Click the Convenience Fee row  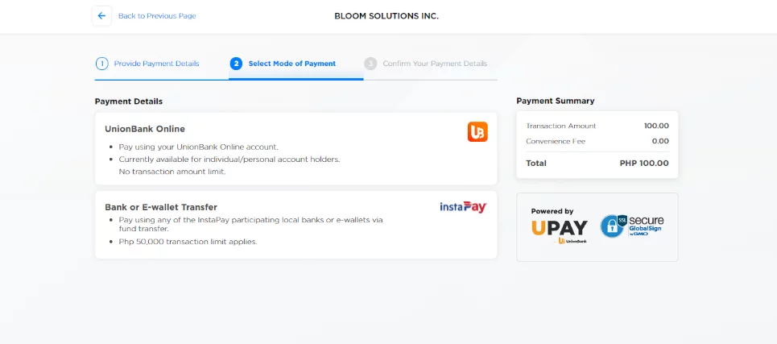597,141
